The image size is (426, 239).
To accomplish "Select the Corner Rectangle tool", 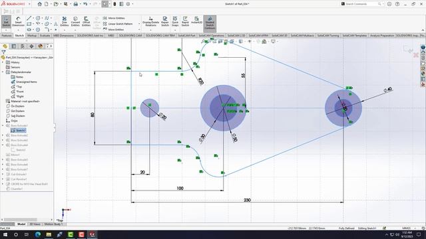I will (29, 24).
